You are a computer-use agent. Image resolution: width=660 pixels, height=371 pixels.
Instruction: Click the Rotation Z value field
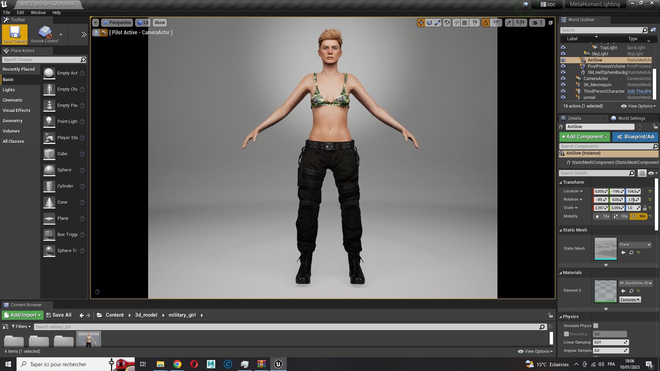[633, 200]
